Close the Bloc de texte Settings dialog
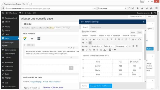This screenshot has height=90, width=160. pyautogui.click(x=144, y=22)
